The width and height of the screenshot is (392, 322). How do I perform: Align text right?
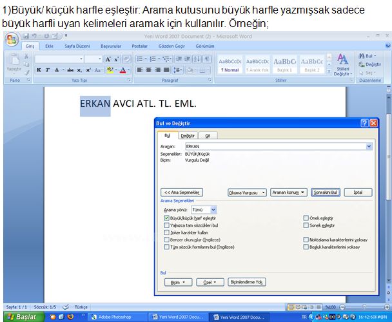pos(157,70)
